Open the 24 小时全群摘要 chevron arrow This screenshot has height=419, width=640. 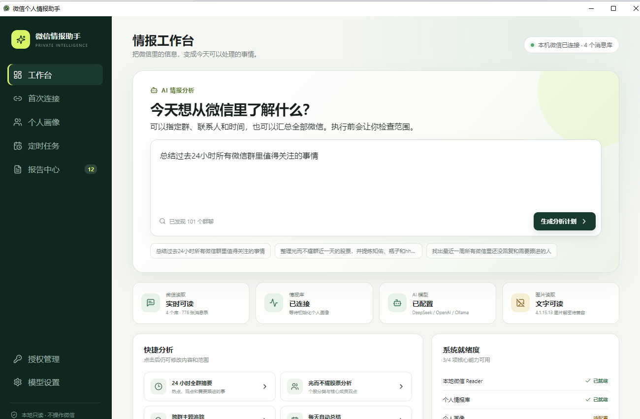point(265,387)
